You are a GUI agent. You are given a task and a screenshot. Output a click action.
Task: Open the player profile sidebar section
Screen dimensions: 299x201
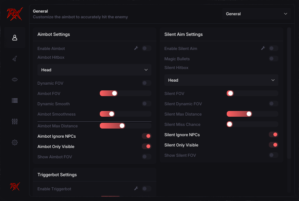pyautogui.click(x=15, y=38)
